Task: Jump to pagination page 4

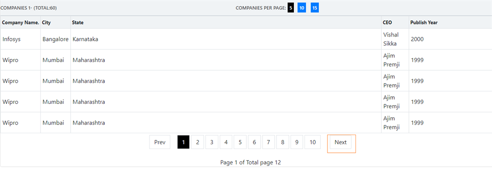Action: (226, 142)
